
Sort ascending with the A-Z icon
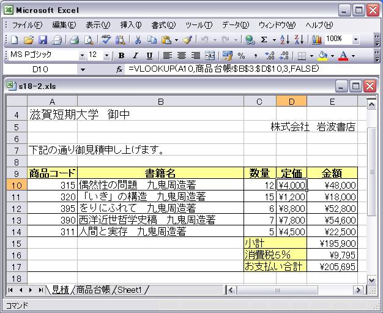pyautogui.click(x=285, y=40)
